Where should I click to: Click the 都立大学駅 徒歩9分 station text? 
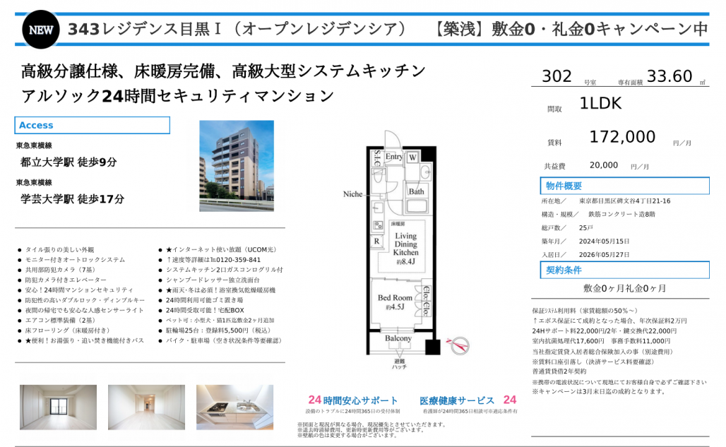[69, 162]
